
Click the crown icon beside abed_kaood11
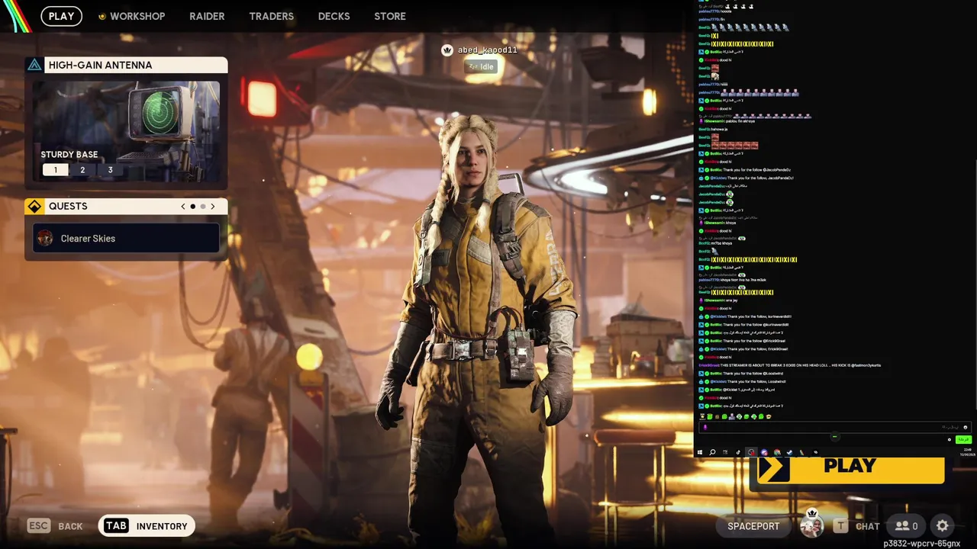[x=447, y=50]
